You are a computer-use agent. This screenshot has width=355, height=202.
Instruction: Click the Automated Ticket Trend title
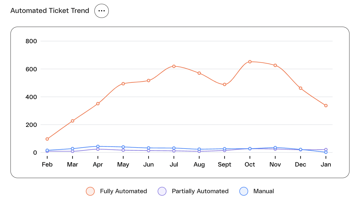(x=50, y=11)
